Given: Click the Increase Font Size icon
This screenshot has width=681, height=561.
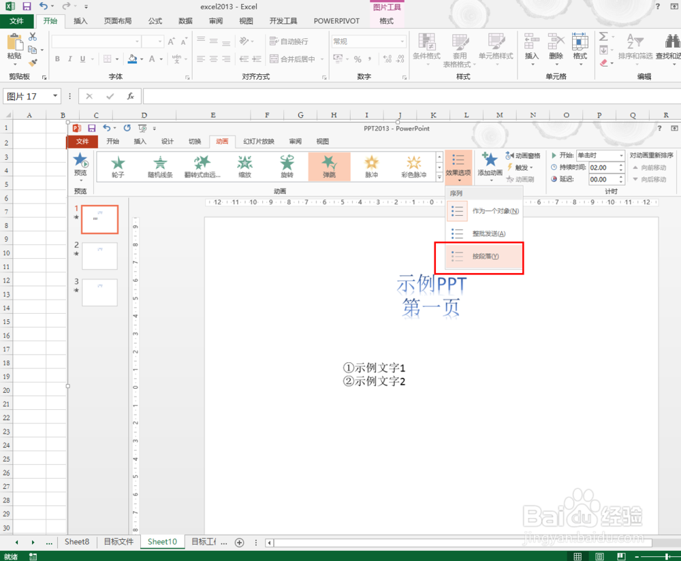Looking at the screenshot, I should (171, 42).
